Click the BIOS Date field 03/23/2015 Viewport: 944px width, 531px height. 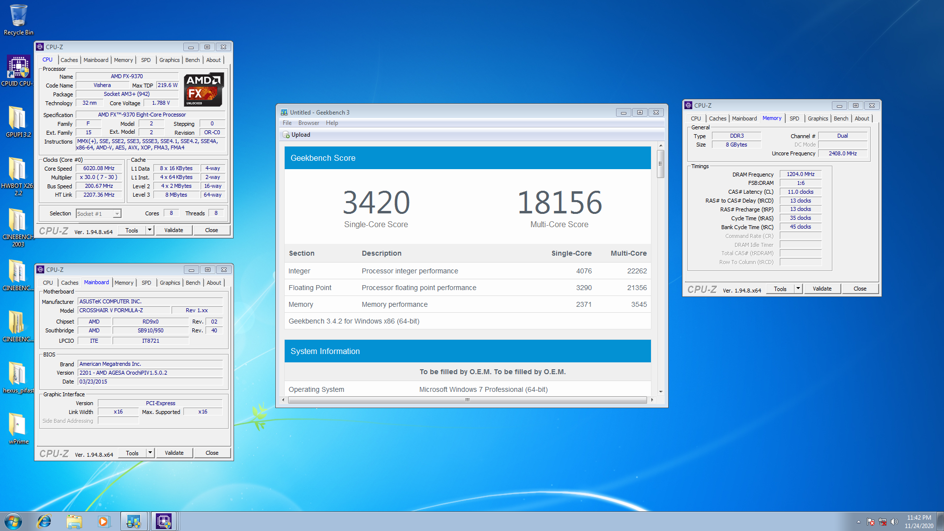tap(150, 382)
